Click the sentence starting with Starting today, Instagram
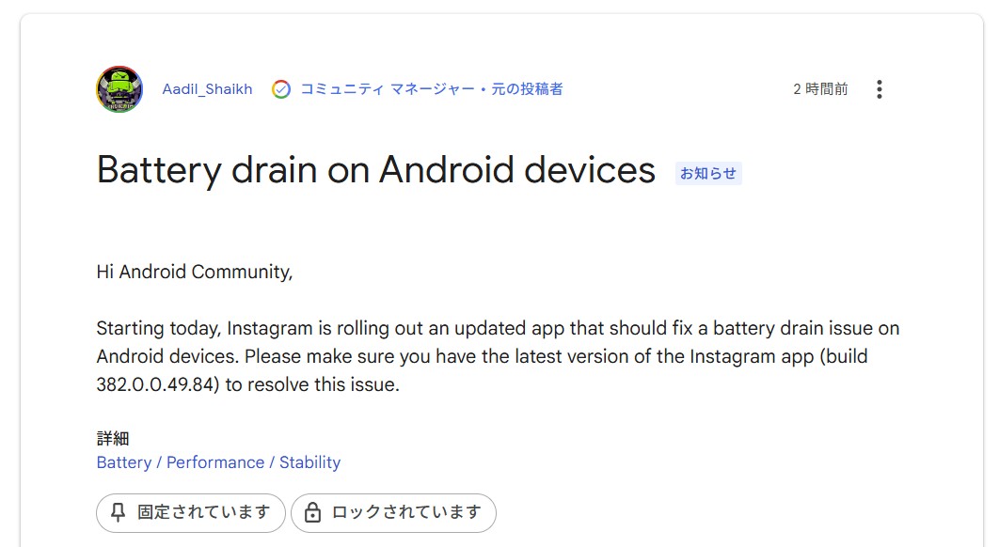Screen dimensions: 999x547 (x=498, y=329)
